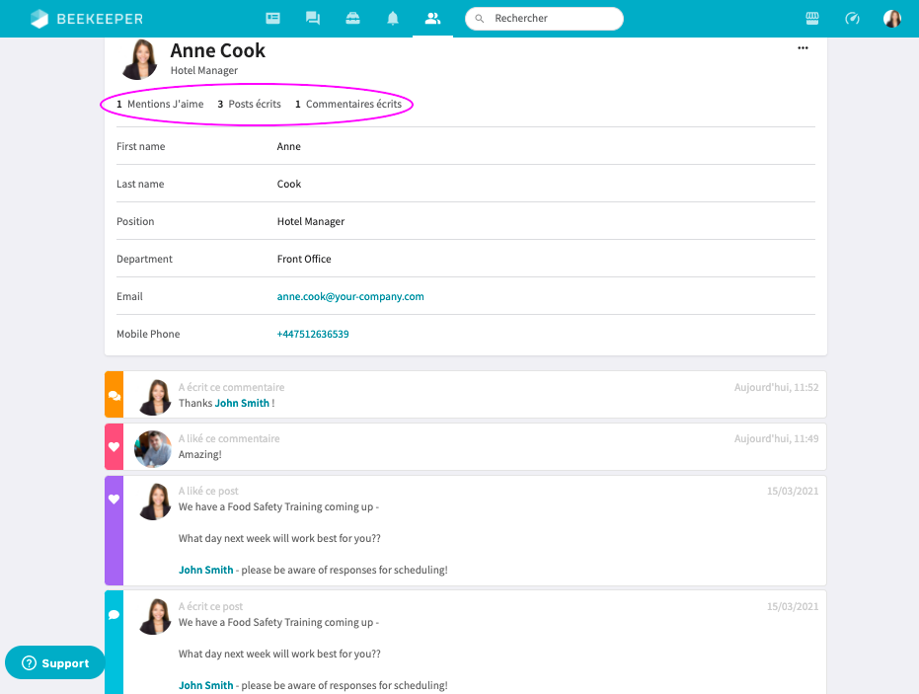Click the mobile phone number link
This screenshot has width=919, height=694.
tap(313, 334)
